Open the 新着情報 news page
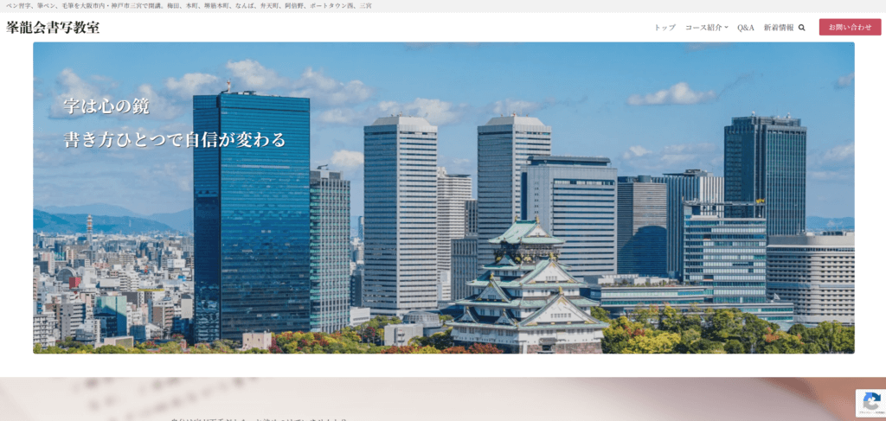The image size is (886, 421). coord(779,28)
